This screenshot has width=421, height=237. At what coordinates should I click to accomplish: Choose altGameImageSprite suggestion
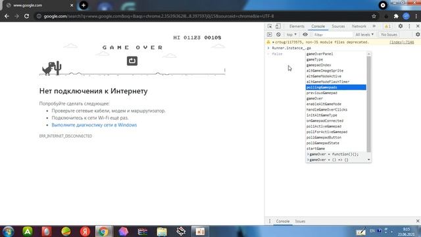(336, 70)
